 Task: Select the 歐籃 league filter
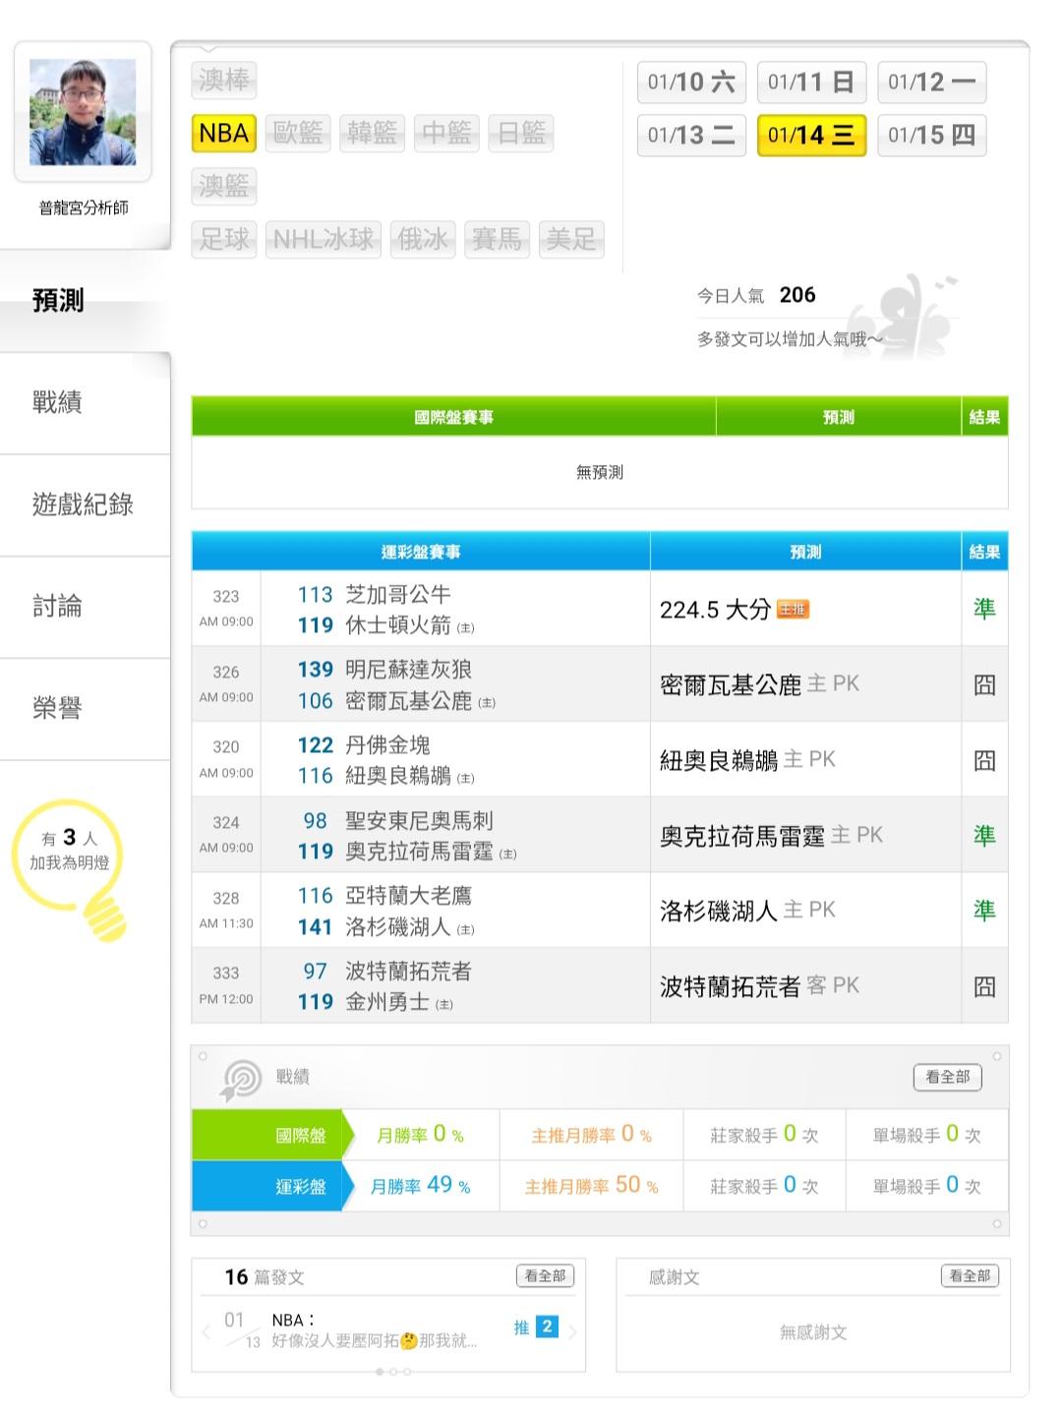[x=298, y=134]
